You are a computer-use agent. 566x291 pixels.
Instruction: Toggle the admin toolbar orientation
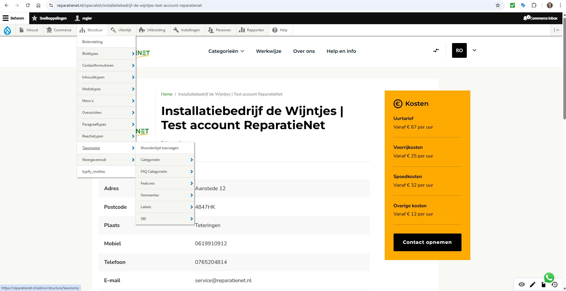(x=557, y=30)
